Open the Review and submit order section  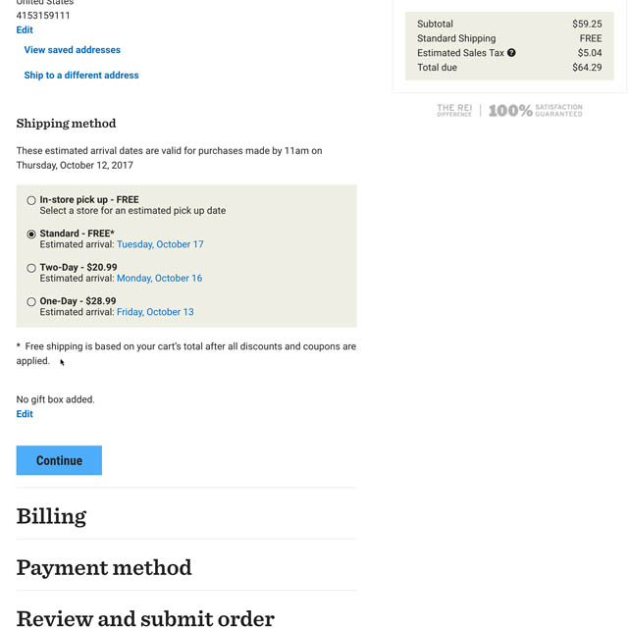click(x=145, y=618)
